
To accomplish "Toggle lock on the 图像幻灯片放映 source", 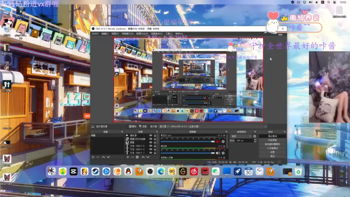I will click(x=155, y=139).
